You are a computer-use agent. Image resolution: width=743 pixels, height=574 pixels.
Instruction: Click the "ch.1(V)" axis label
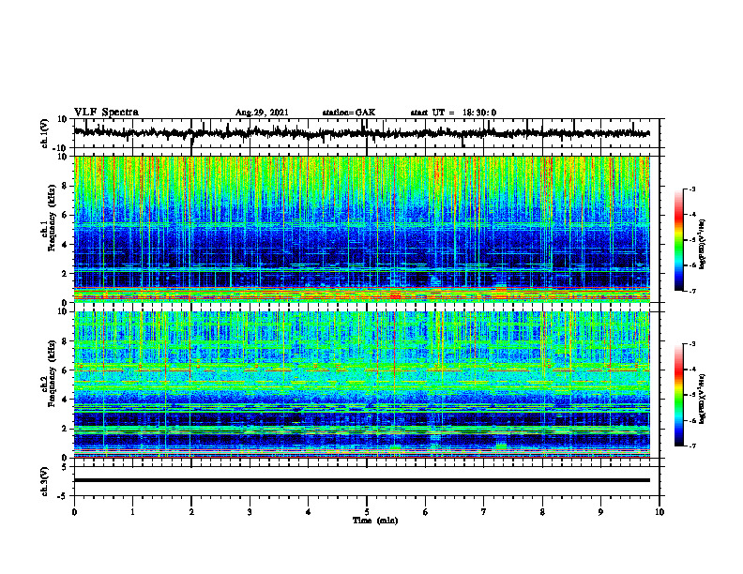tap(45, 133)
